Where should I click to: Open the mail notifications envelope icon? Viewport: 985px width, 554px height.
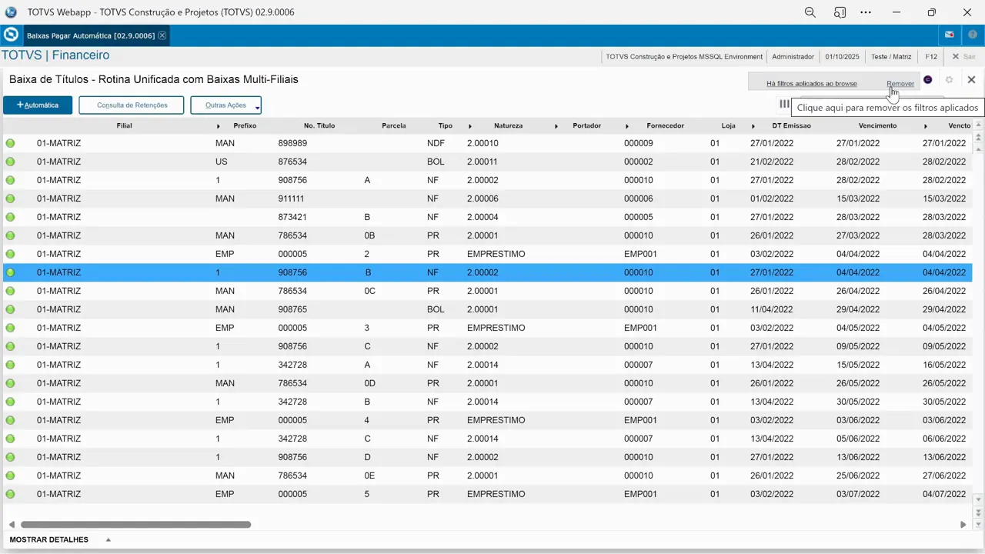tap(949, 35)
